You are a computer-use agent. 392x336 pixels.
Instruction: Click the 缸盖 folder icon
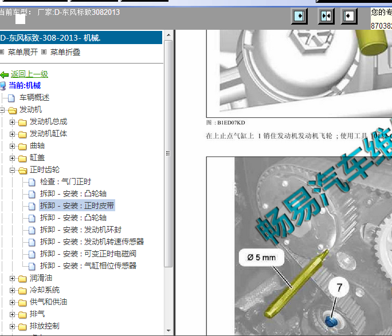22,158
